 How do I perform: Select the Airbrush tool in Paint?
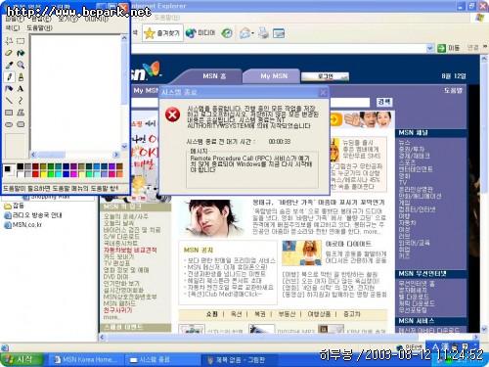(x=9, y=89)
